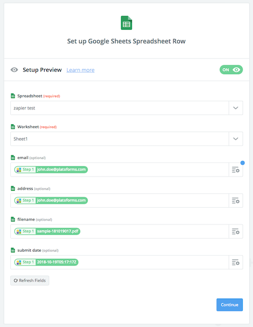This screenshot has height=327, width=253.
Task: Click the sheet icon next to Worksheet label
Action: 13,127
